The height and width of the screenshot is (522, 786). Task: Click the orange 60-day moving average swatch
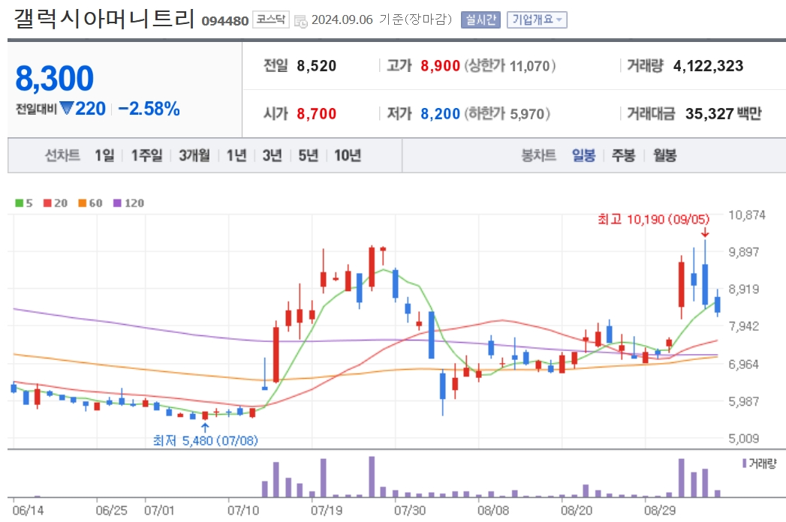83,203
